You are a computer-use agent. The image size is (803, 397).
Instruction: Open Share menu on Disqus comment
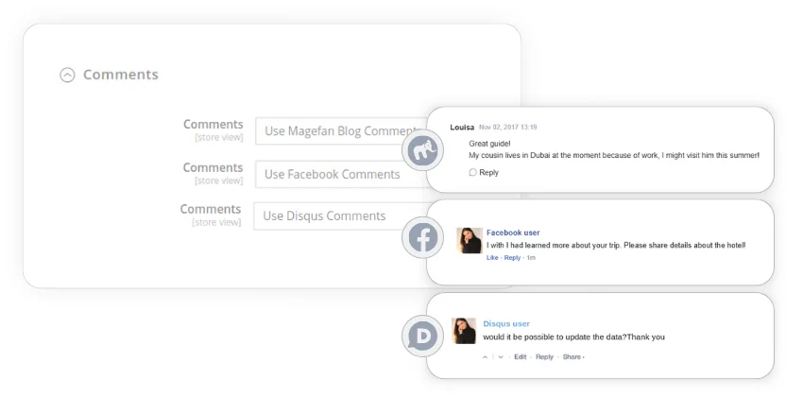click(573, 357)
